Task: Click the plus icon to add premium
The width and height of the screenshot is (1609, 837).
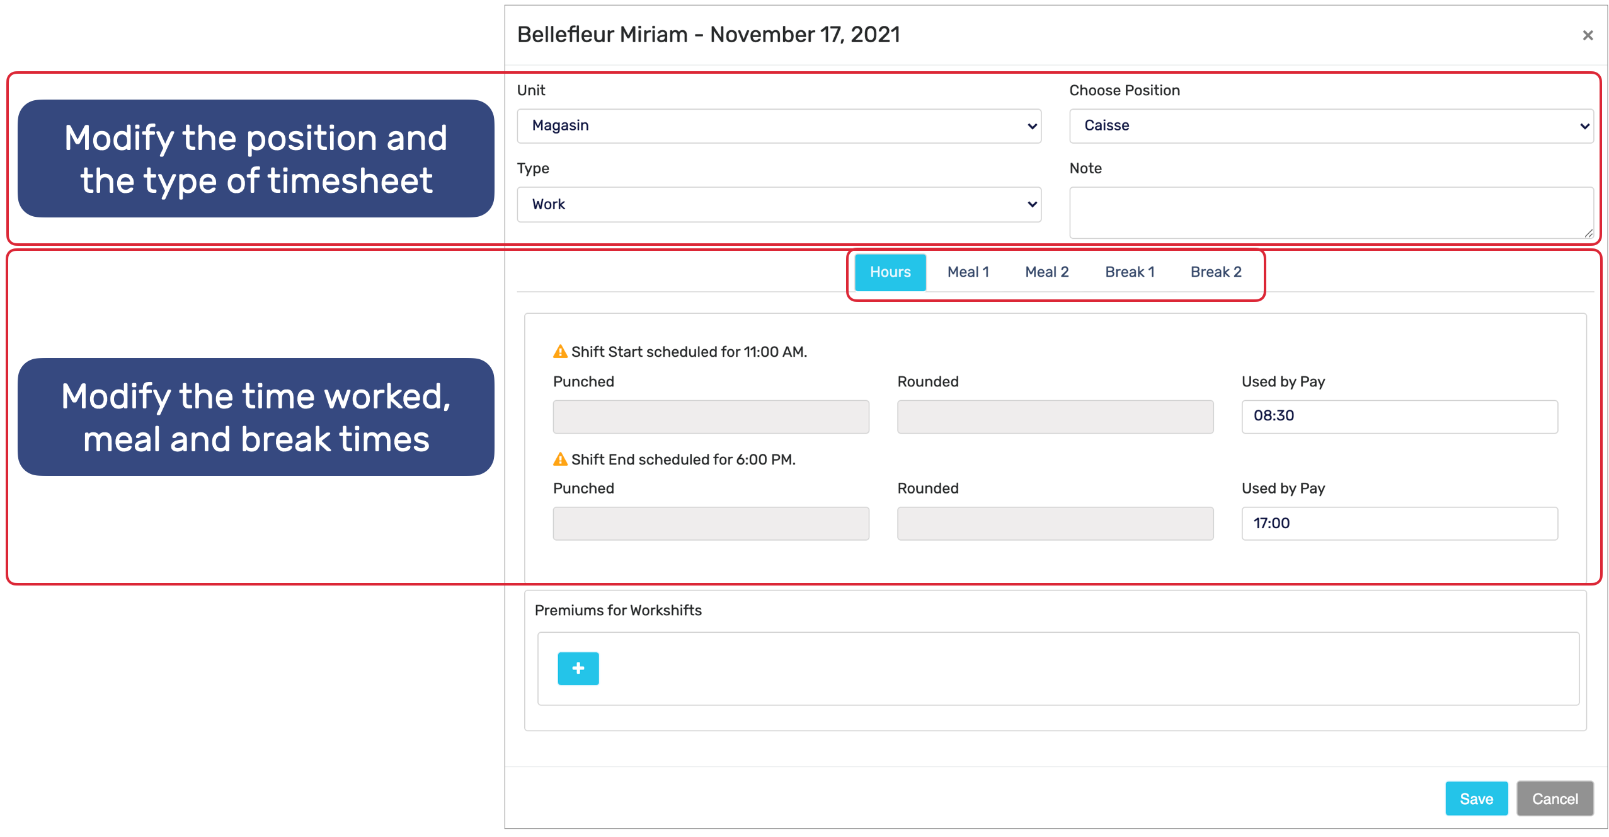Action: point(578,668)
